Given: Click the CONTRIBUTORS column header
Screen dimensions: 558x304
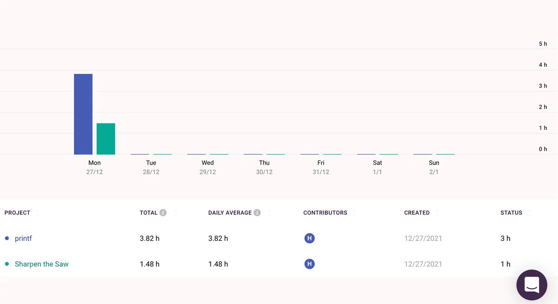Looking at the screenshot, I should tap(325, 213).
